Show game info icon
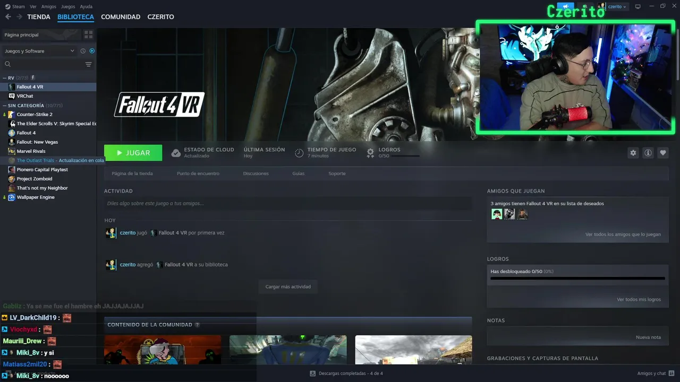Image resolution: width=680 pixels, height=382 pixels. 648,153
